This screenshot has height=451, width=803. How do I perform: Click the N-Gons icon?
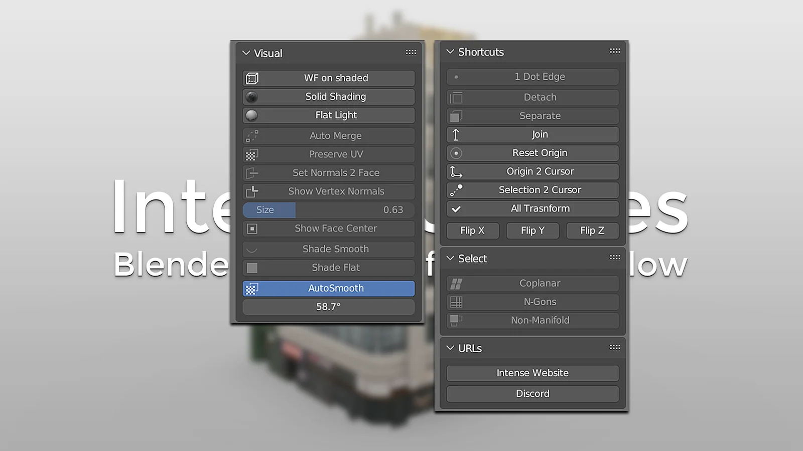(x=456, y=301)
